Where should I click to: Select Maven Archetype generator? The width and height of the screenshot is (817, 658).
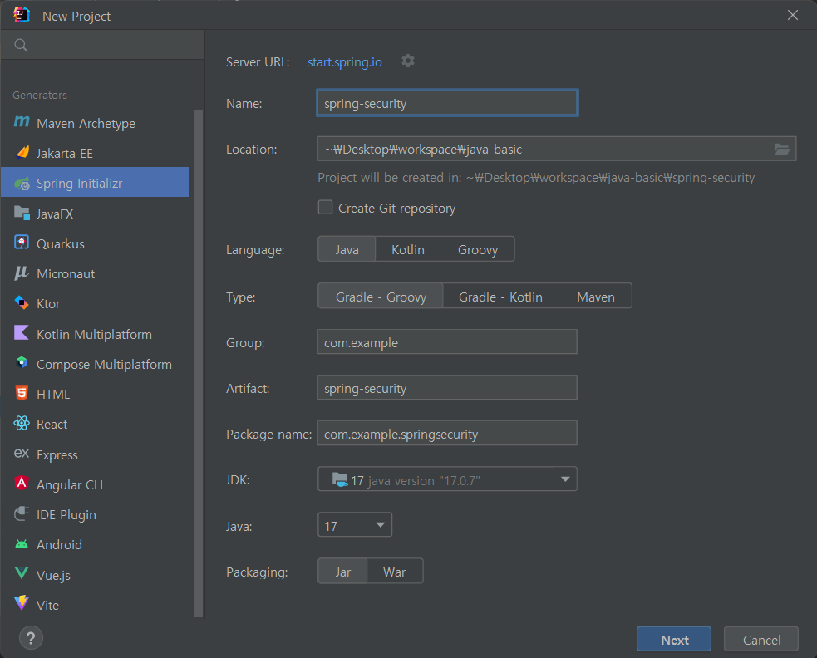coord(96,123)
